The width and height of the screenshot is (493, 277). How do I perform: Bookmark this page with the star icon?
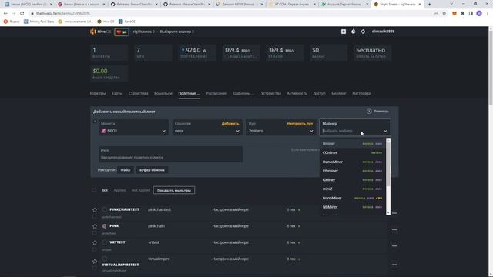click(444, 14)
